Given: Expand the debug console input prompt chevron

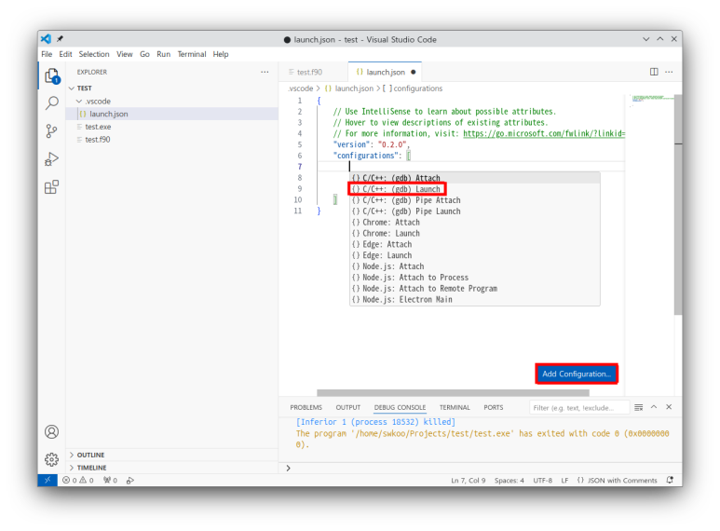Looking at the screenshot, I should [289, 468].
